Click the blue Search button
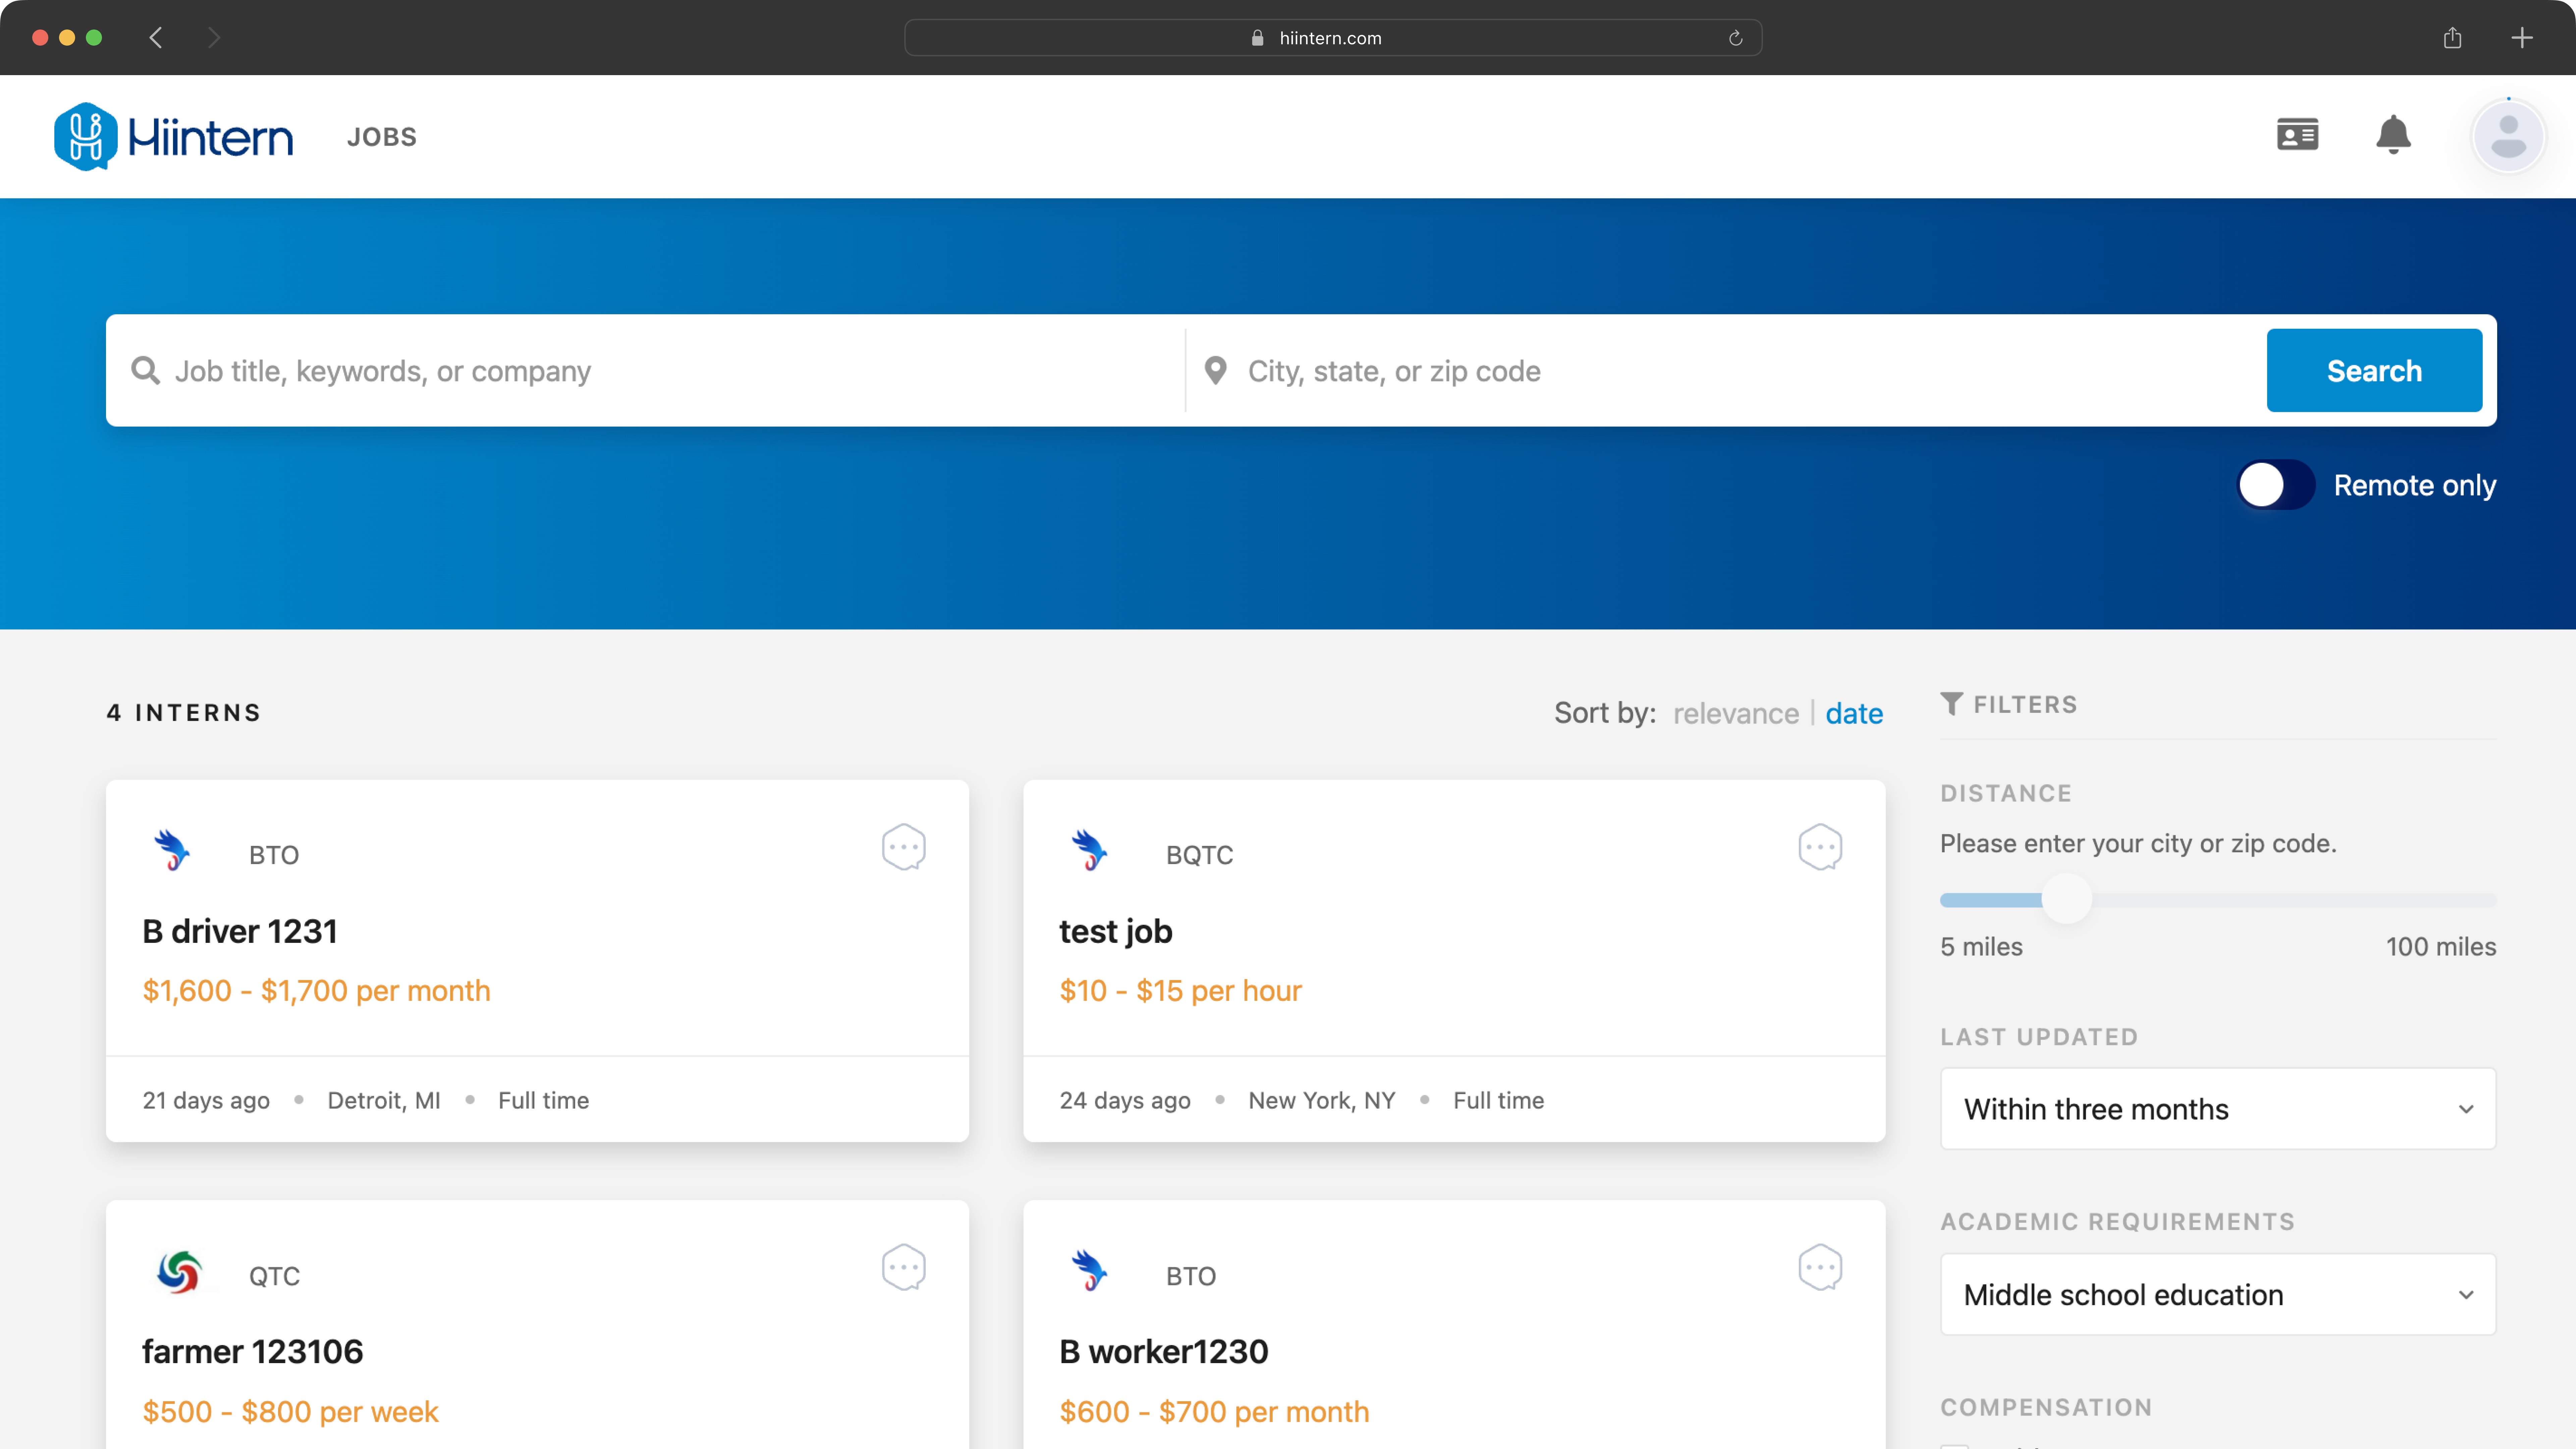This screenshot has height=1449, width=2576. click(x=2374, y=370)
